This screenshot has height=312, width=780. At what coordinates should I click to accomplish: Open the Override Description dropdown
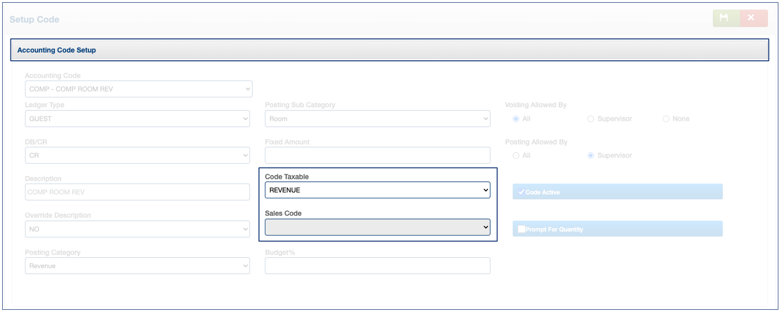[137, 229]
